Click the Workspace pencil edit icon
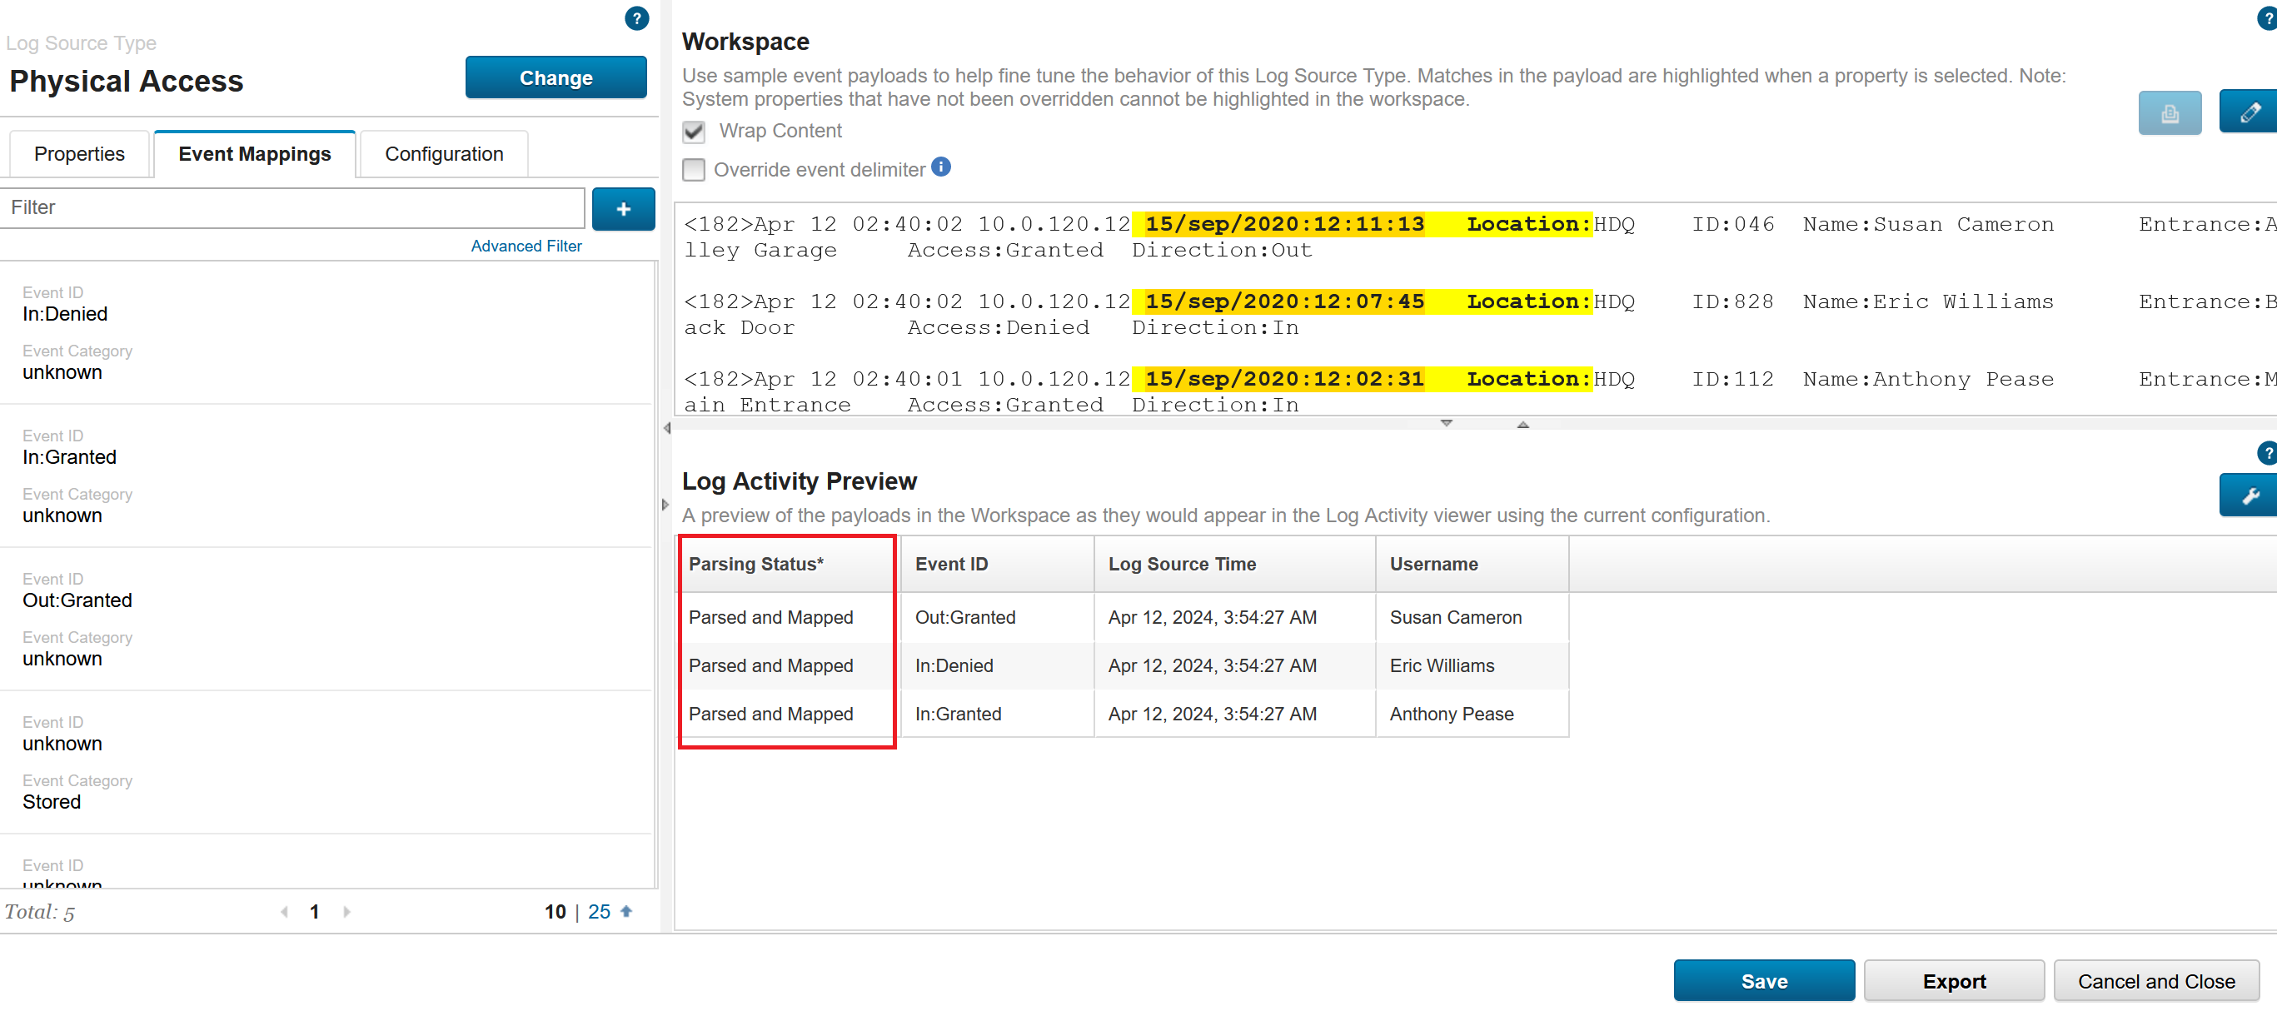 click(x=2249, y=113)
